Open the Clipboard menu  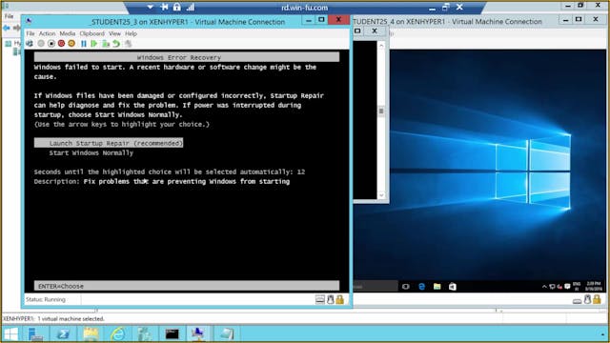point(92,34)
